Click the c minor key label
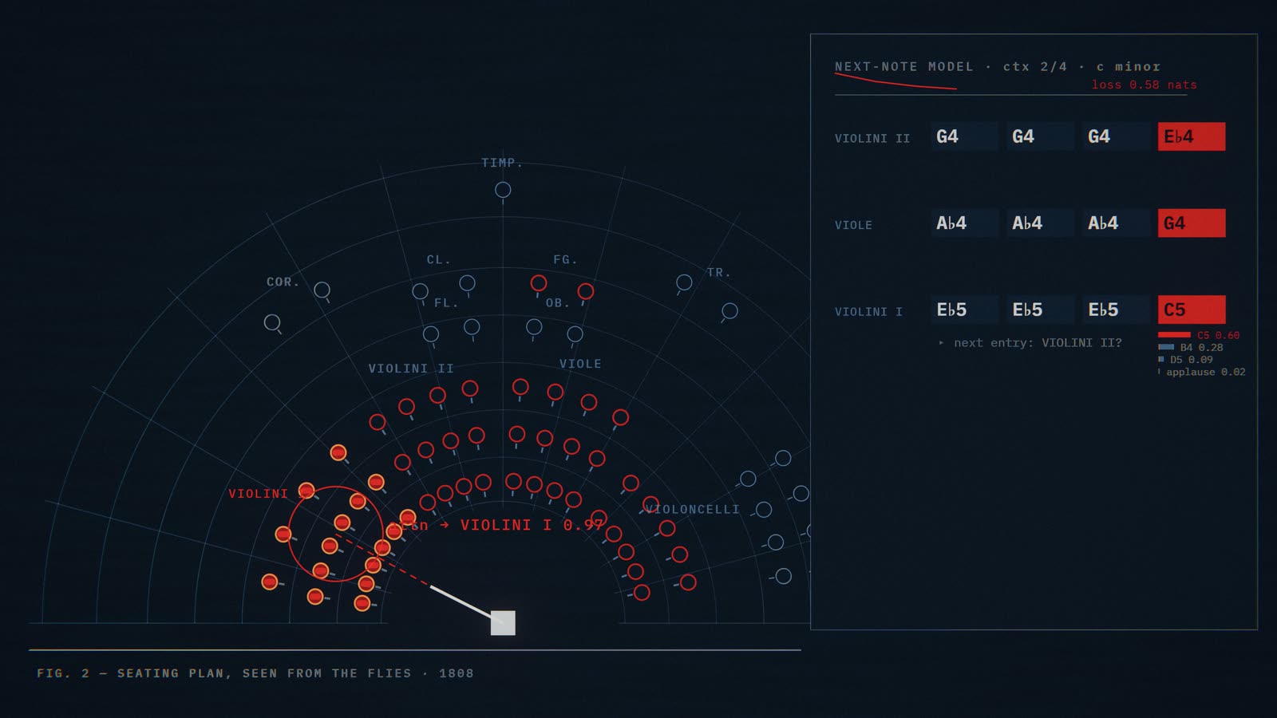 tap(1129, 66)
